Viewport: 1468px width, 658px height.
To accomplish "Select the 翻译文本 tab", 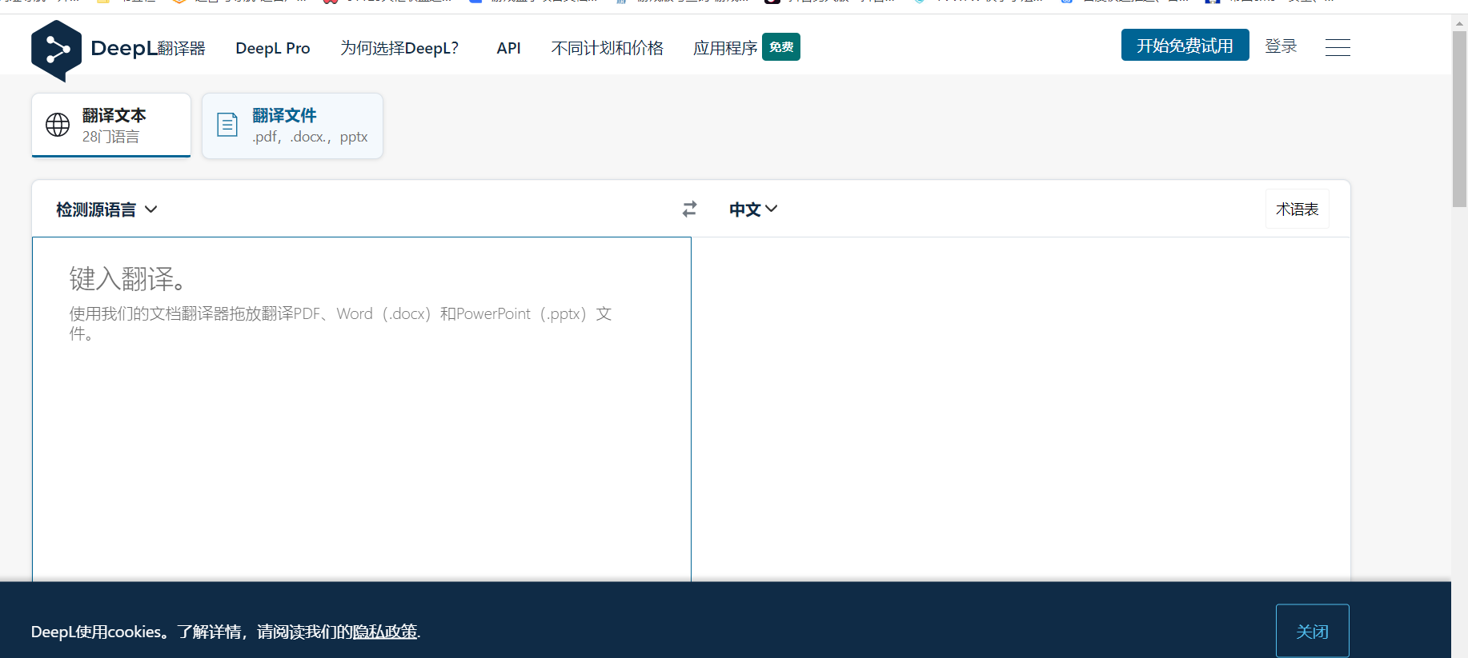I will [111, 126].
